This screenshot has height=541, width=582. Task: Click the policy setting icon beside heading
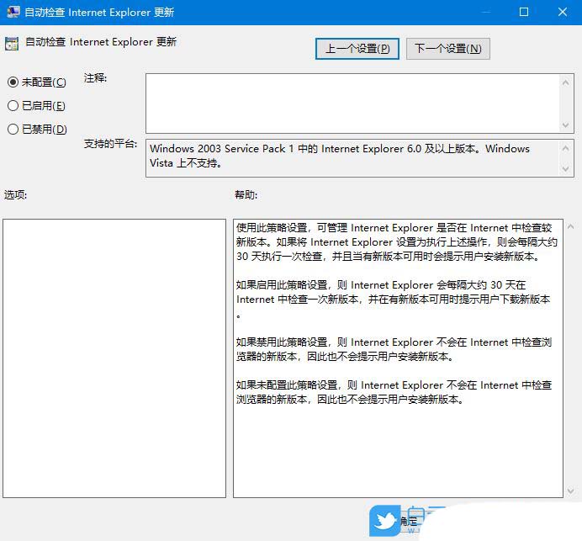tap(12, 44)
